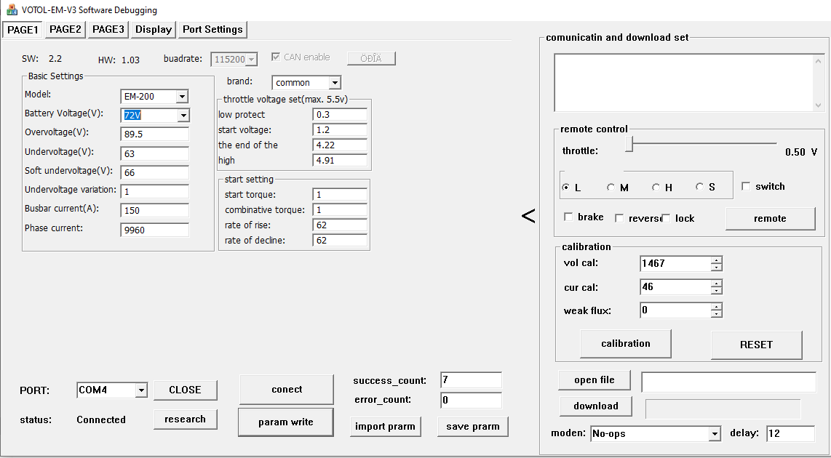Click the '<' collapse panel arrow
Viewport: 831px width, 458px height.
(529, 216)
